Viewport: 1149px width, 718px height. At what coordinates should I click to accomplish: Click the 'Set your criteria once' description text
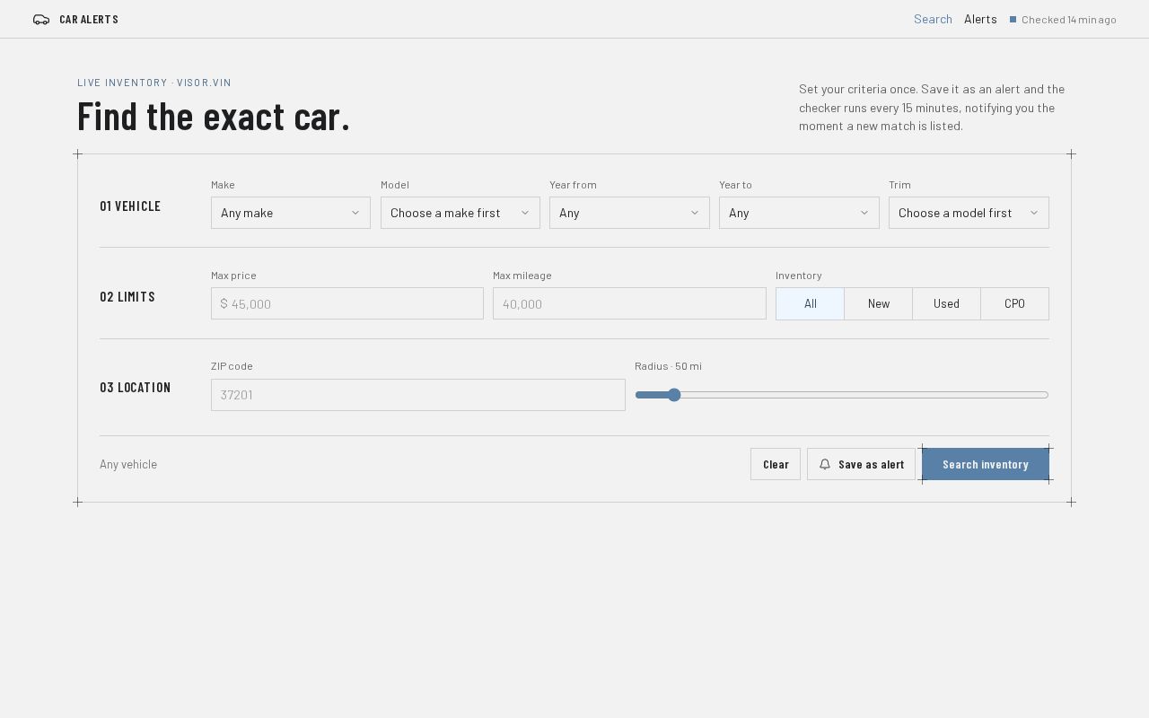click(x=932, y=108)
